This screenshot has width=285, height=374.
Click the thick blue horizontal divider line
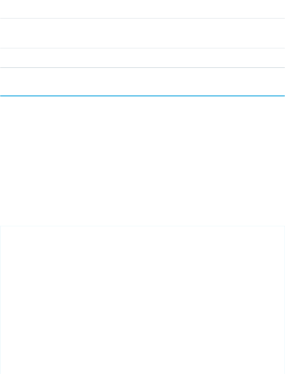[142, 96]
